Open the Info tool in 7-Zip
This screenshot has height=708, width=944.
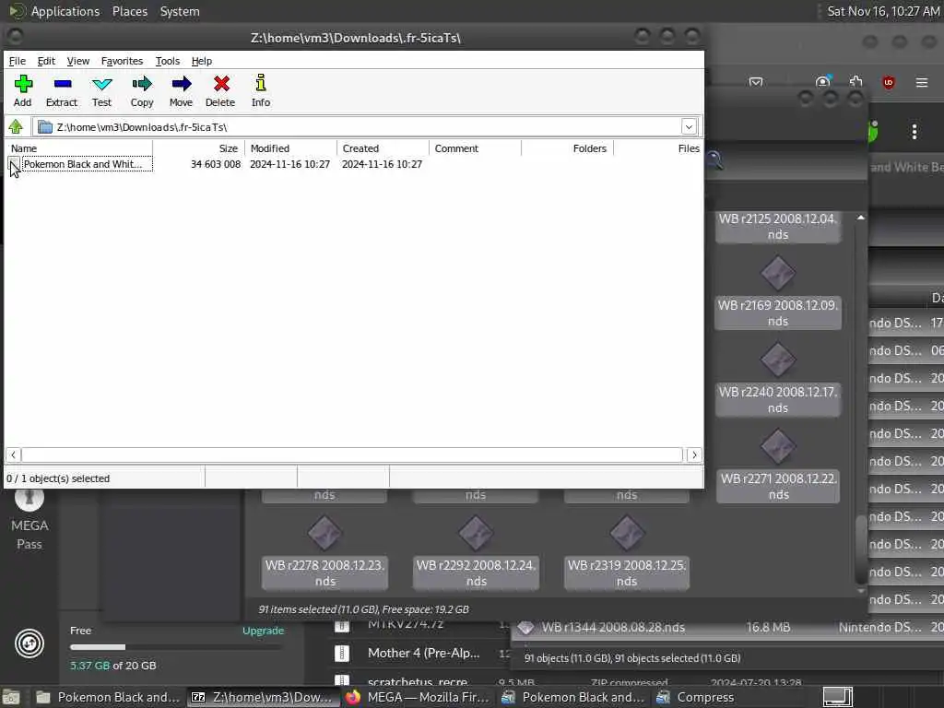(x=261, y=91)
